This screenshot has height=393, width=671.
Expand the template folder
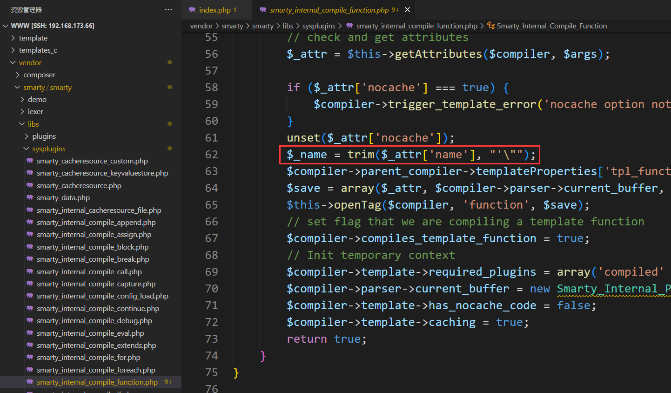[x=33, y=38]
